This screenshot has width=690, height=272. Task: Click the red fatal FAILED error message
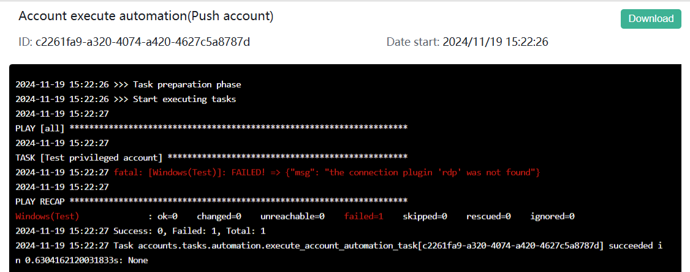pos(327,172)
